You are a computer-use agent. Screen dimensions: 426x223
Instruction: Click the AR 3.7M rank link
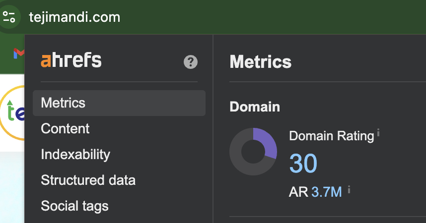[x=327, y=192]
